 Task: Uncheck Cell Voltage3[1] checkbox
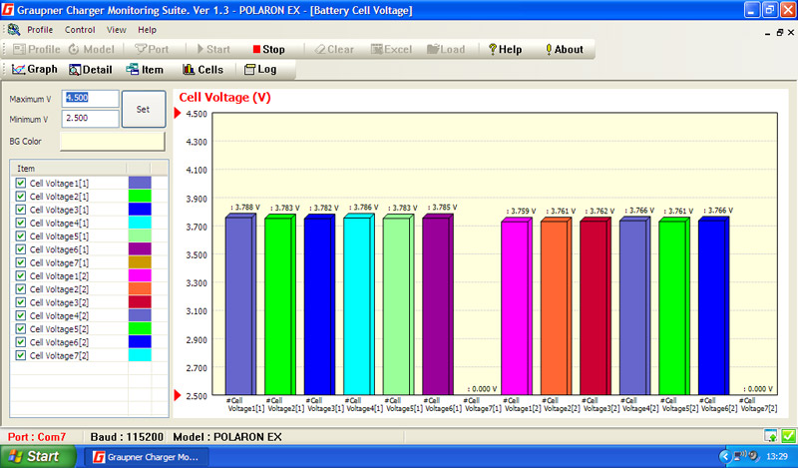tap(20, 210)
